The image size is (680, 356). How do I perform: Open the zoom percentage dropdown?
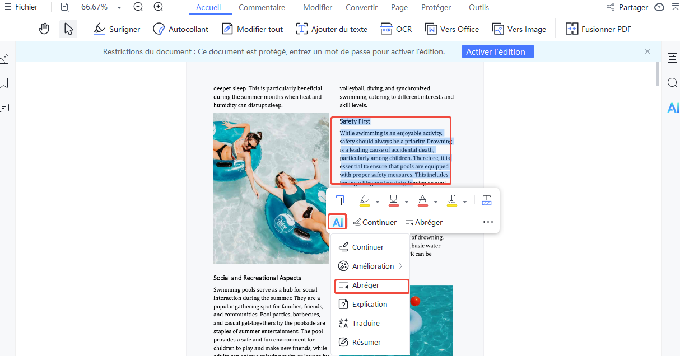119,8
